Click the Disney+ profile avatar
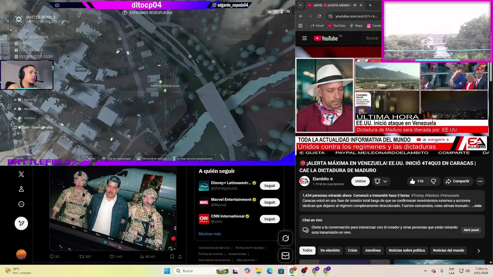 pos(204,185)
